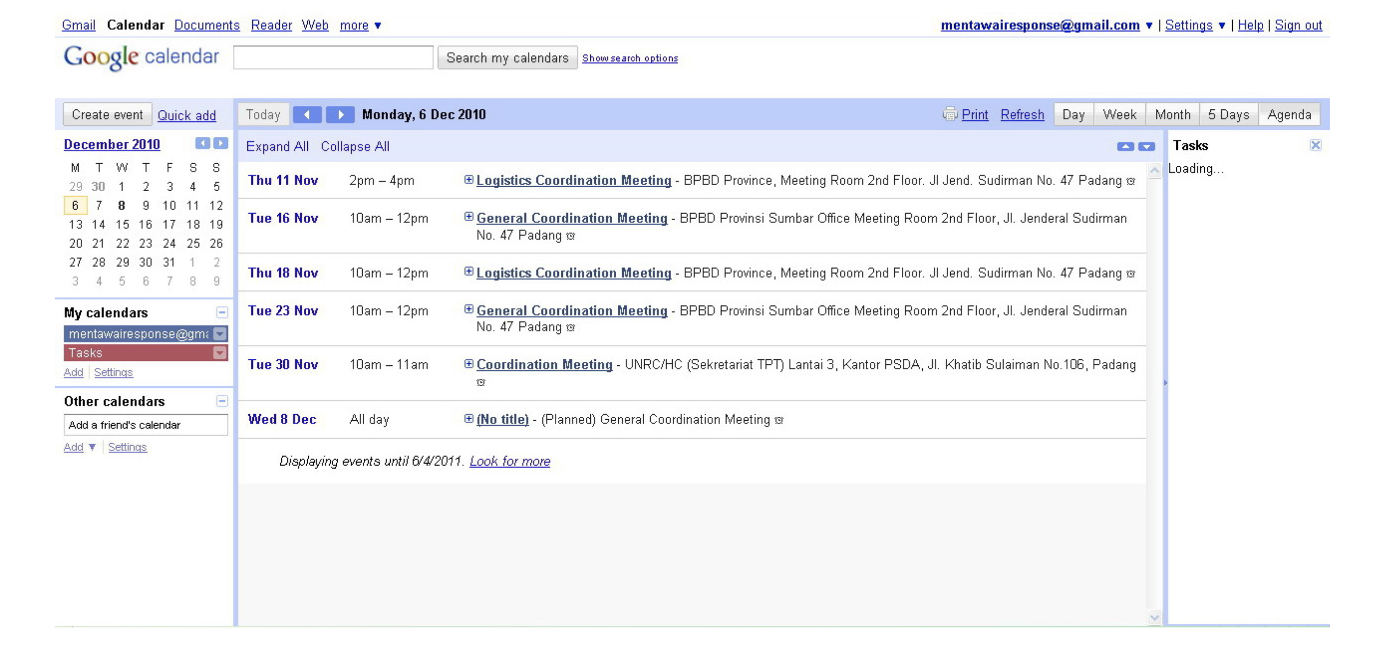Open the Tasks calendar dropdown arrow
Screen dimensions: 1374x646
pos(219,353)
